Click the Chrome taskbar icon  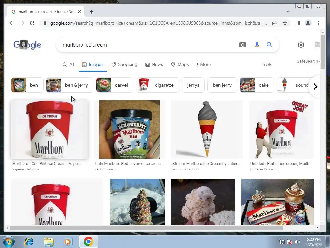pos(88,242)
